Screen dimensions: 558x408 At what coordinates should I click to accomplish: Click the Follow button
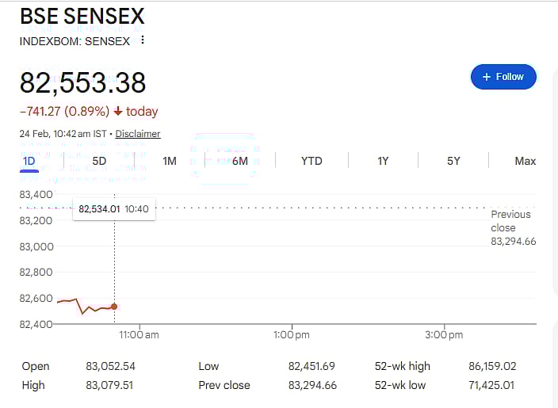[x=503, y=77]
